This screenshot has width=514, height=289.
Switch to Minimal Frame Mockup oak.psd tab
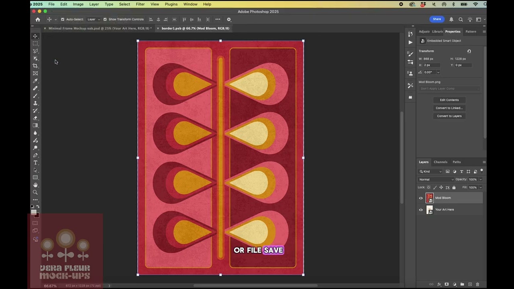coord(100,28)
